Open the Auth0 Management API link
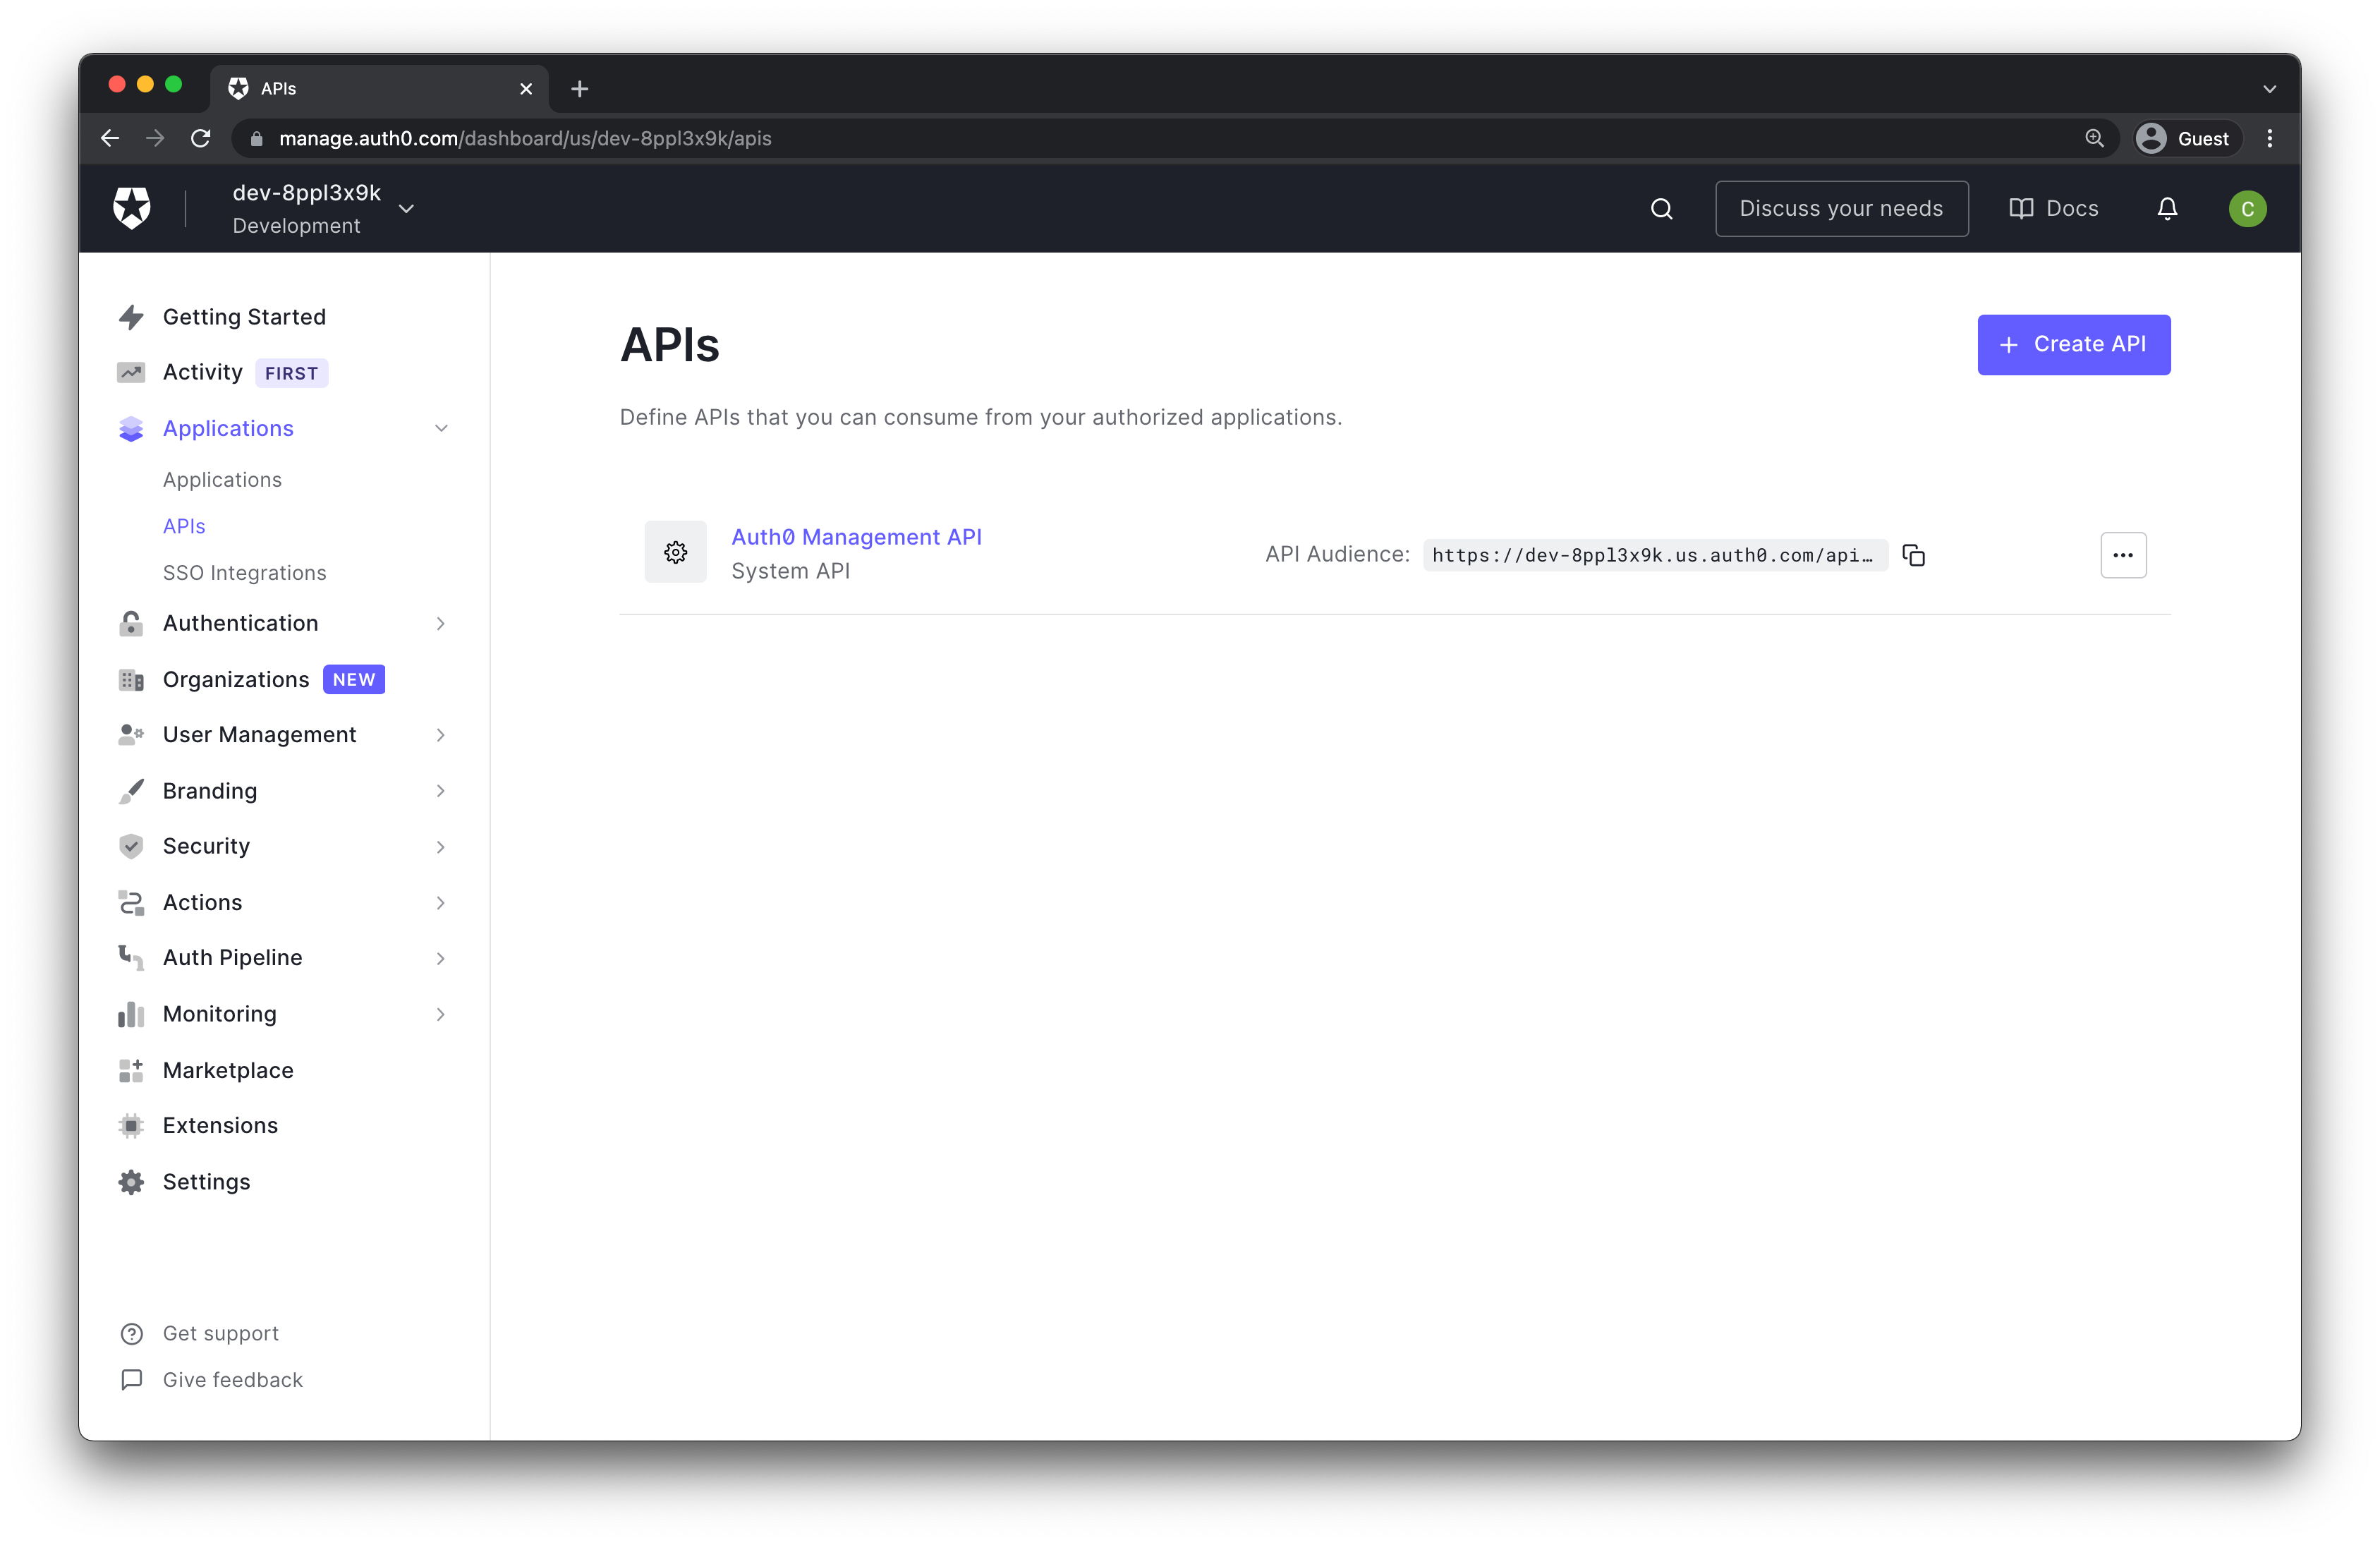 tap(855, 535)
